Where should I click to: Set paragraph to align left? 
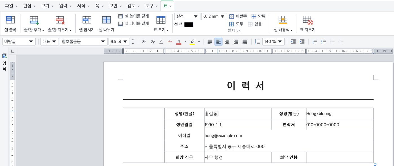coord(218,42)
